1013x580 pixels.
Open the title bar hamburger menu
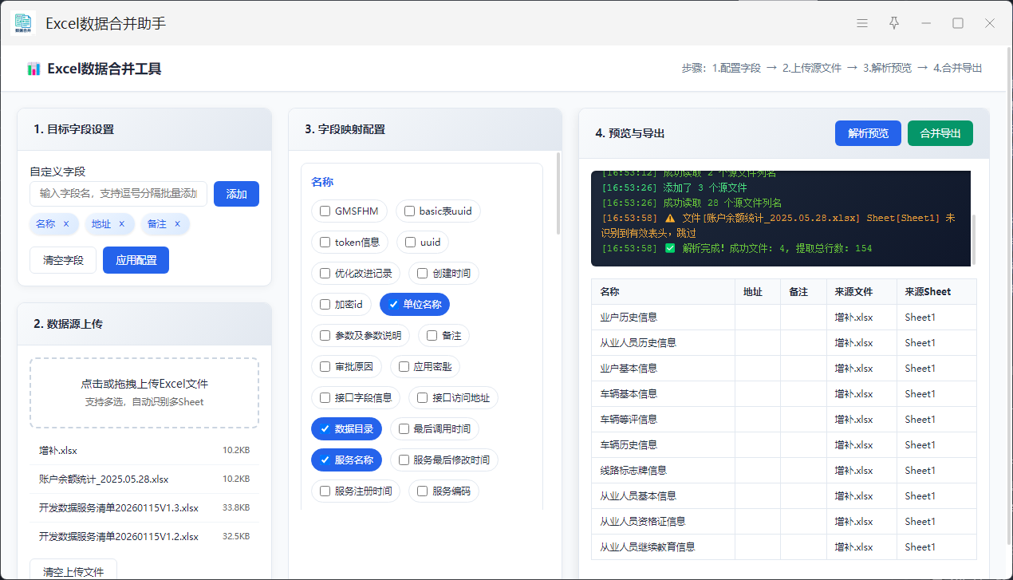[x=862, y=23]
